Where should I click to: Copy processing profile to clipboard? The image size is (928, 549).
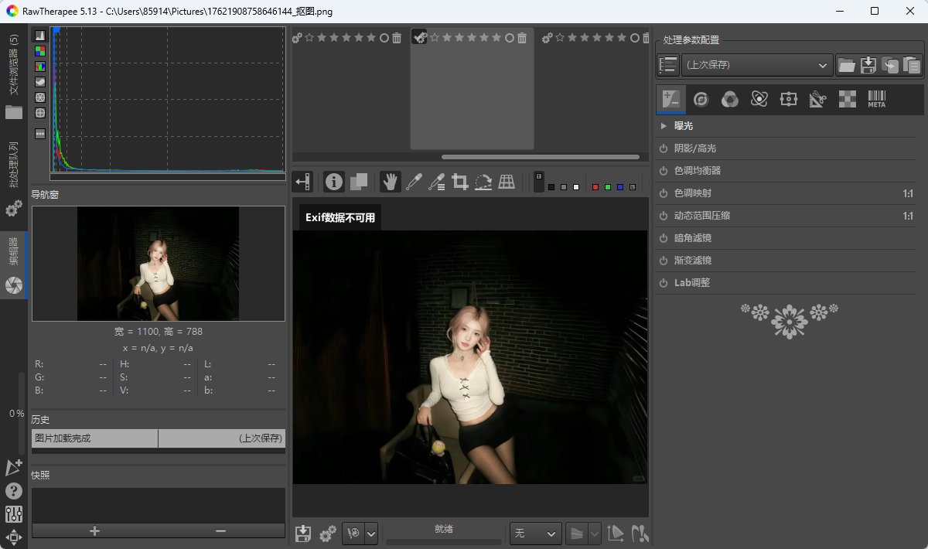pyautogui.click(x=891, y=65)
